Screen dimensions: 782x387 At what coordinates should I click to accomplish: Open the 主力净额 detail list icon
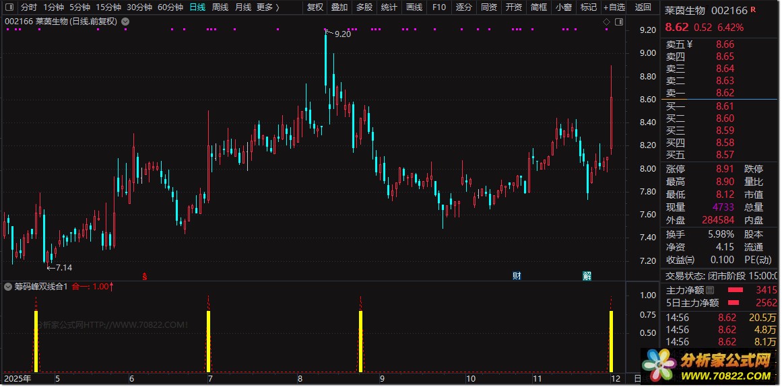point(709,290)
